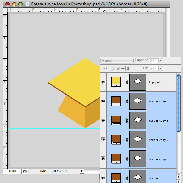Image resolution: width=183 pixels, height=183 pixels.
Task: Hide the border copy 4 layer
Action: tap(103, 101)
